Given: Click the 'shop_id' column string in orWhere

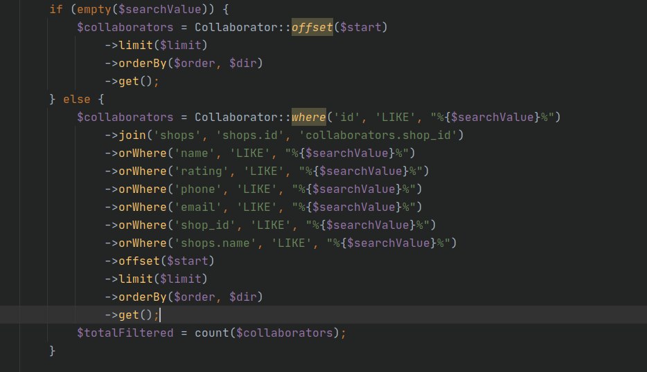Looking at the screenshot, I should pyautogui.click(x=205, y=225).
